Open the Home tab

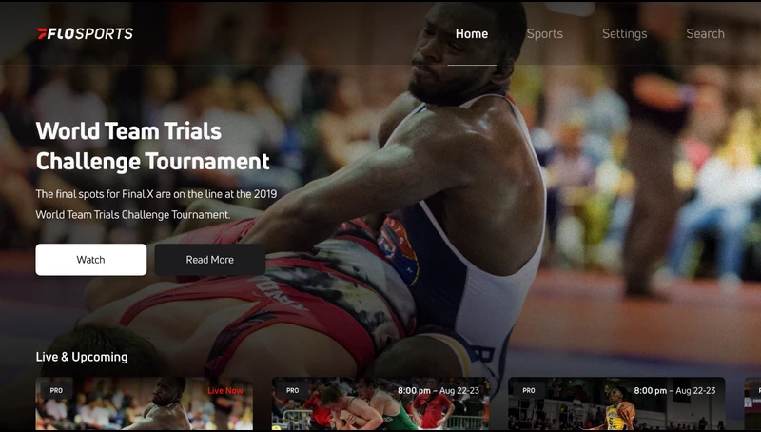tap(472, 34)
